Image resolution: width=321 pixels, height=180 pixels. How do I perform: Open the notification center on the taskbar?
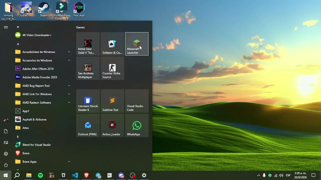313,175
